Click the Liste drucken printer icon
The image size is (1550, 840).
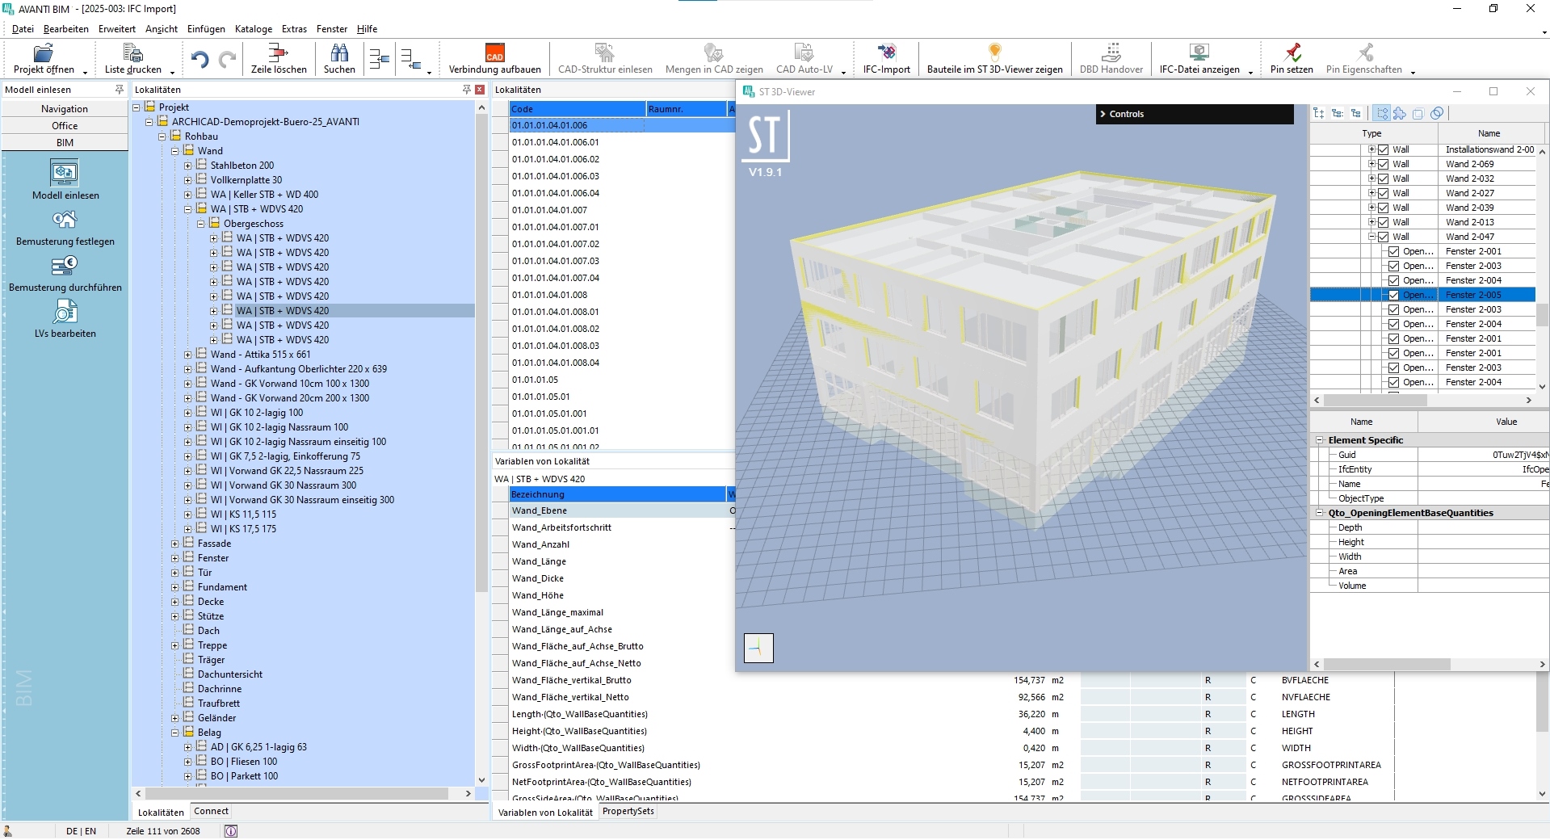[132, 54]
